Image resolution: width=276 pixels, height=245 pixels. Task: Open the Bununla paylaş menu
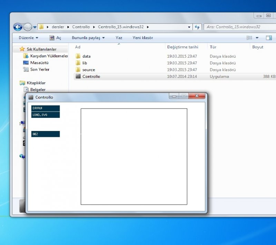tap(88, 38)
